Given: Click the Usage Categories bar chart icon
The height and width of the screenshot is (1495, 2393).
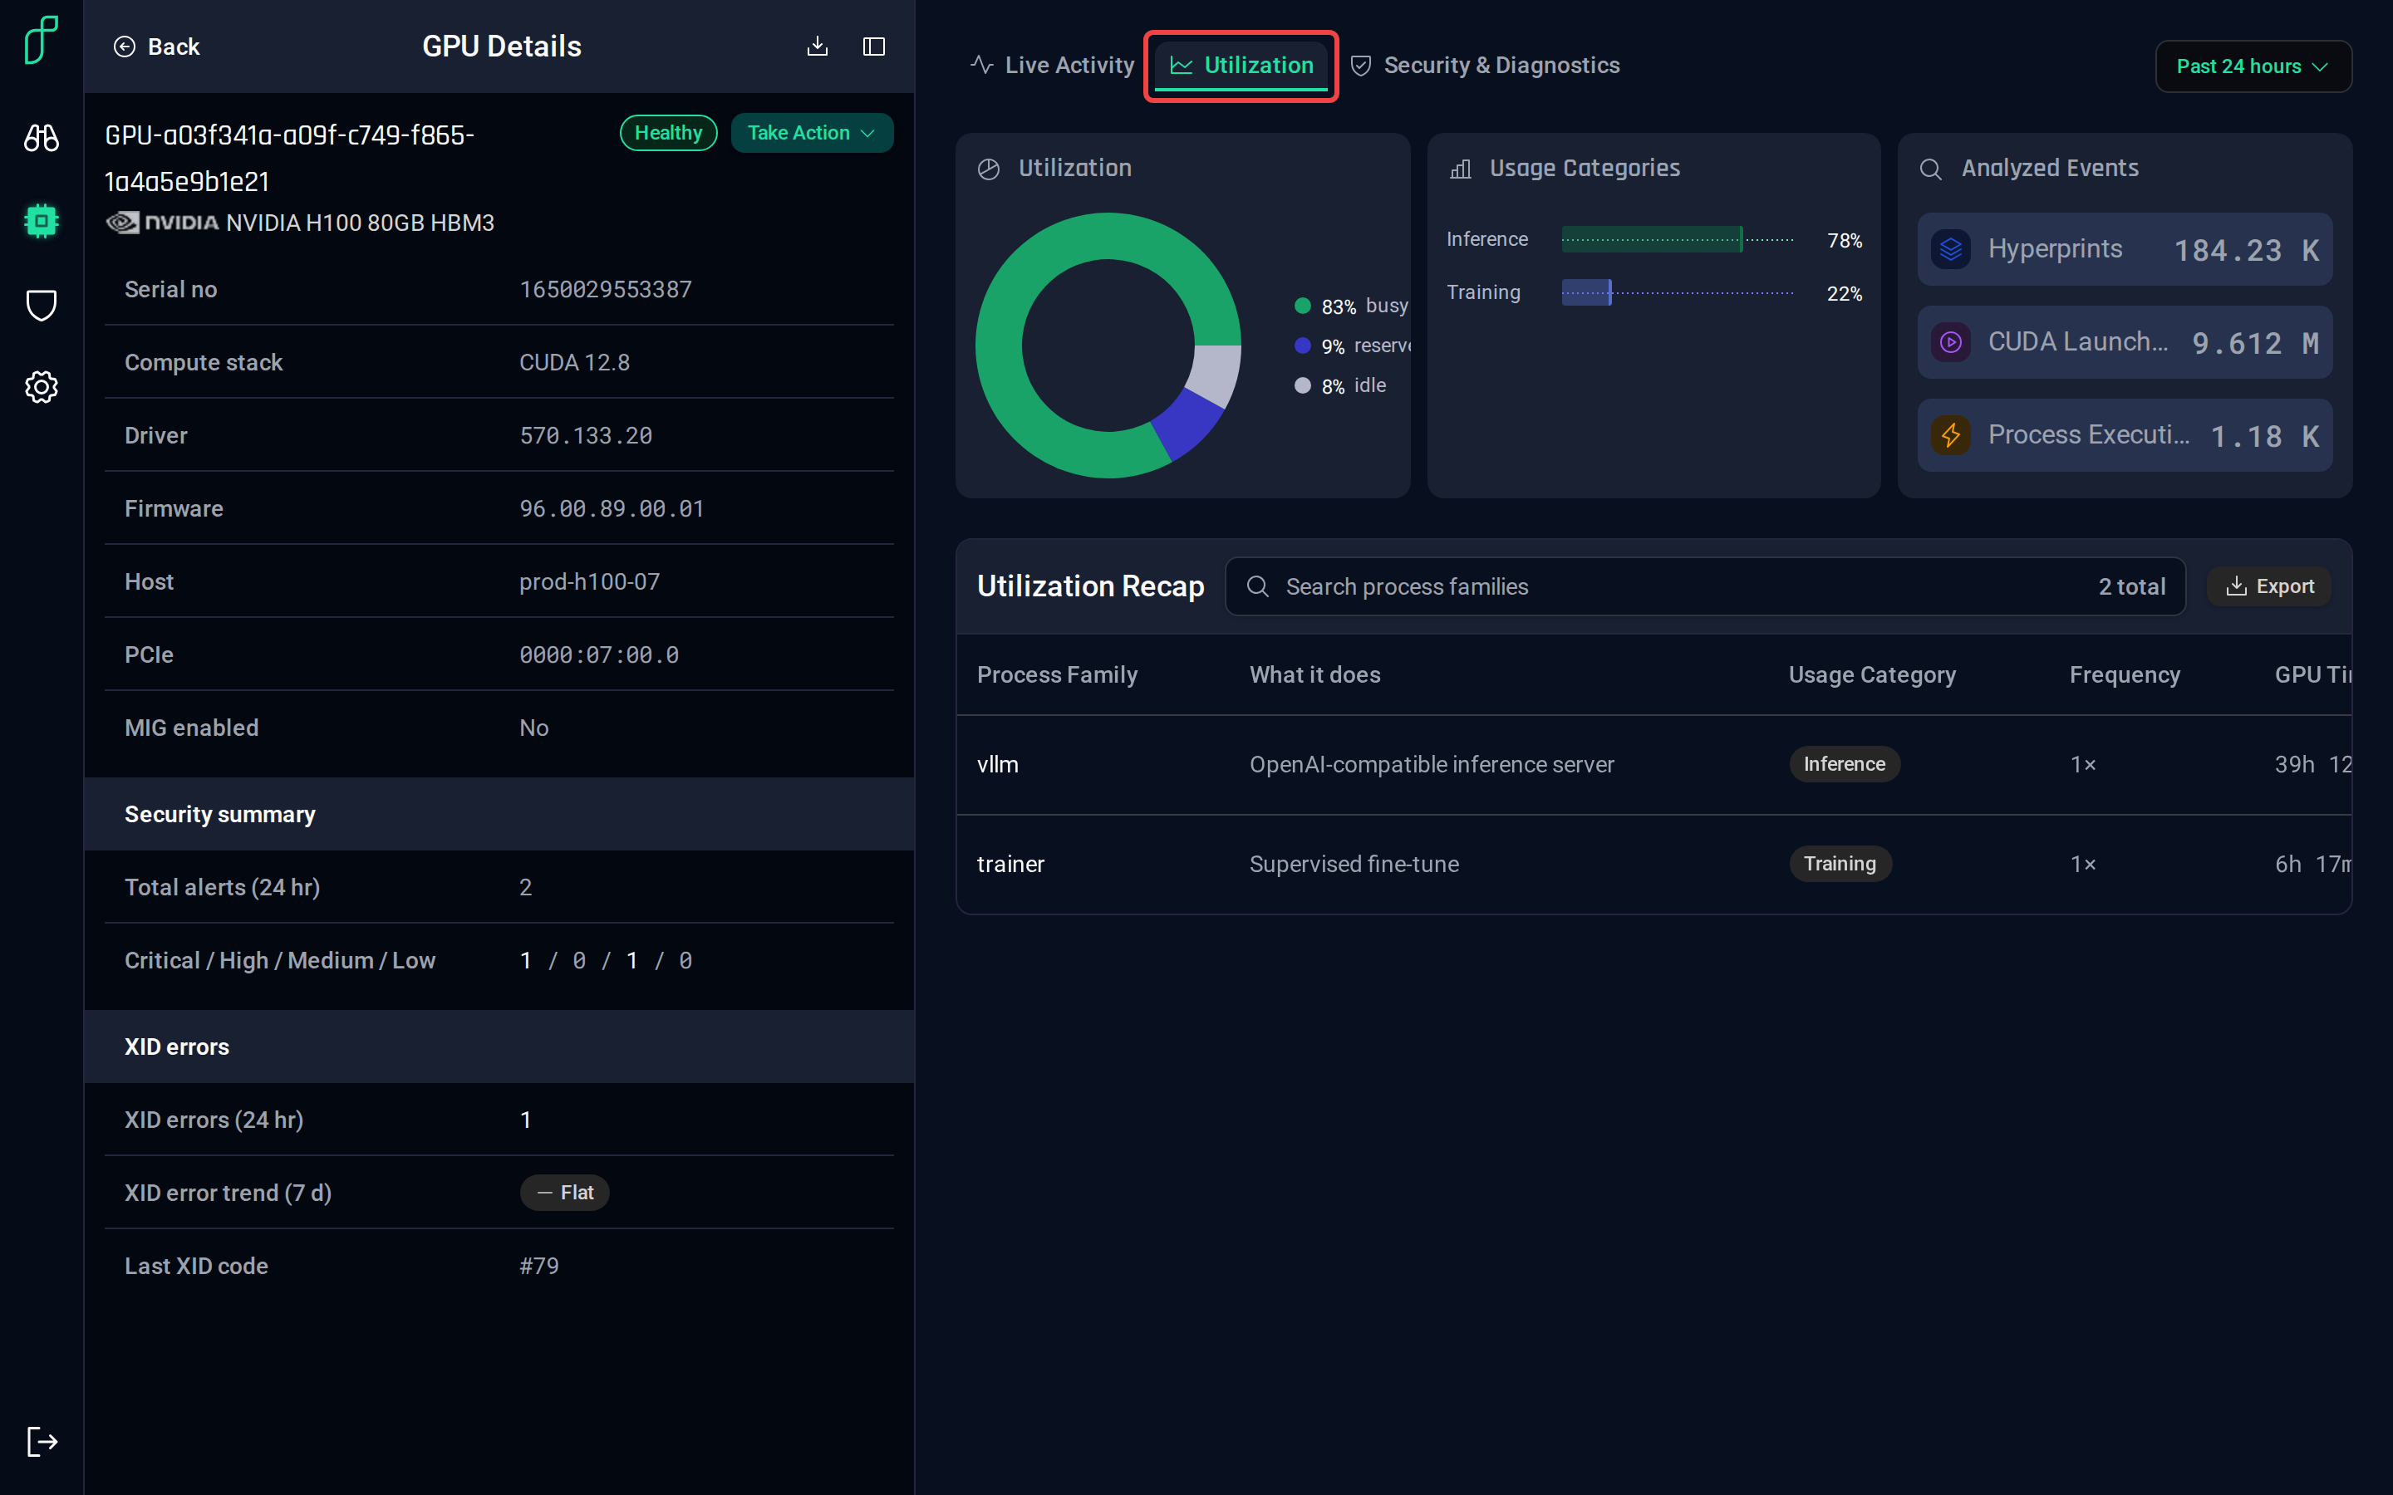Looking at the screenshot, I should click(1461, 169).
